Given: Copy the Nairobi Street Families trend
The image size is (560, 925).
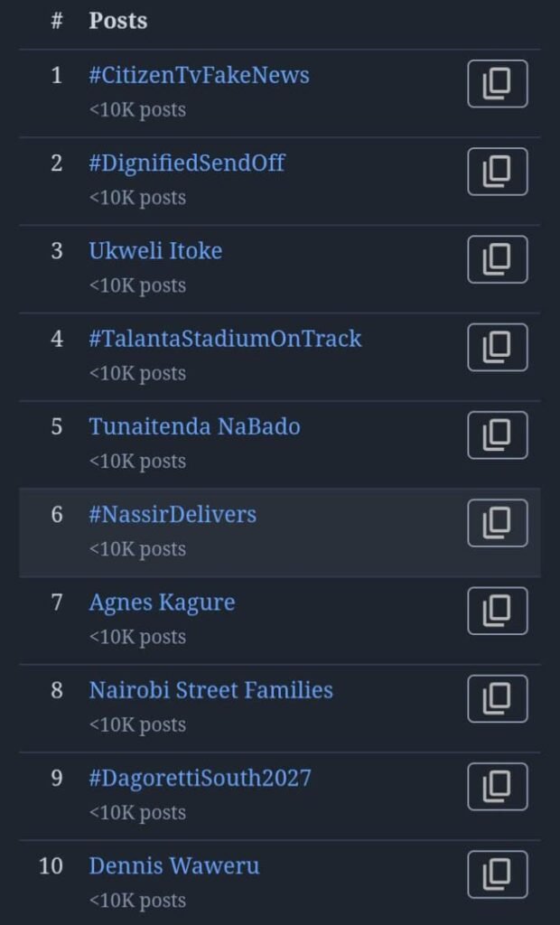Looking at the screenshot, I should tap(497, 698).
